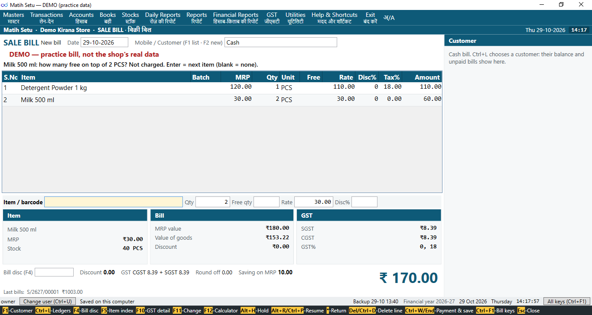The height and width of the screenshot is (315, 592).
Task: Select the Qty input below the bill table
Action: pos(213,202)
